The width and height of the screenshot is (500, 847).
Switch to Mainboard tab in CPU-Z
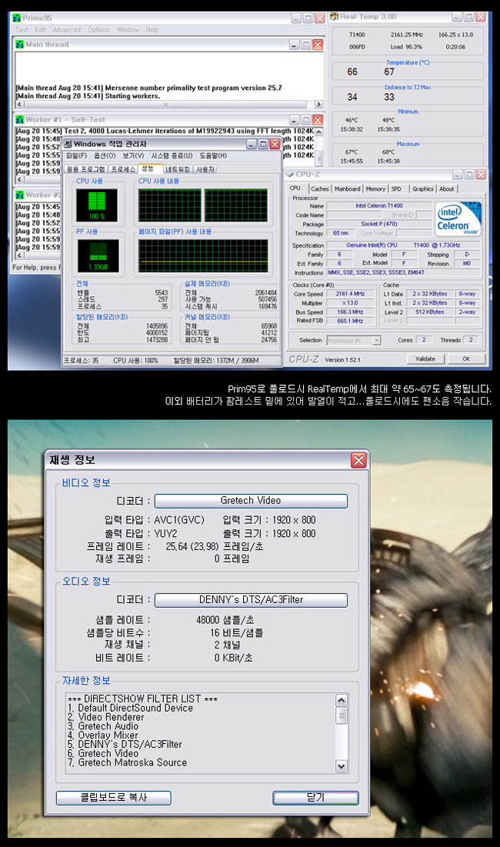347,188
